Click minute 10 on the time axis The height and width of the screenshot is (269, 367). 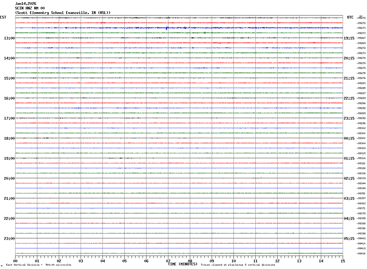pyautogui.click(x=234, y=261)
